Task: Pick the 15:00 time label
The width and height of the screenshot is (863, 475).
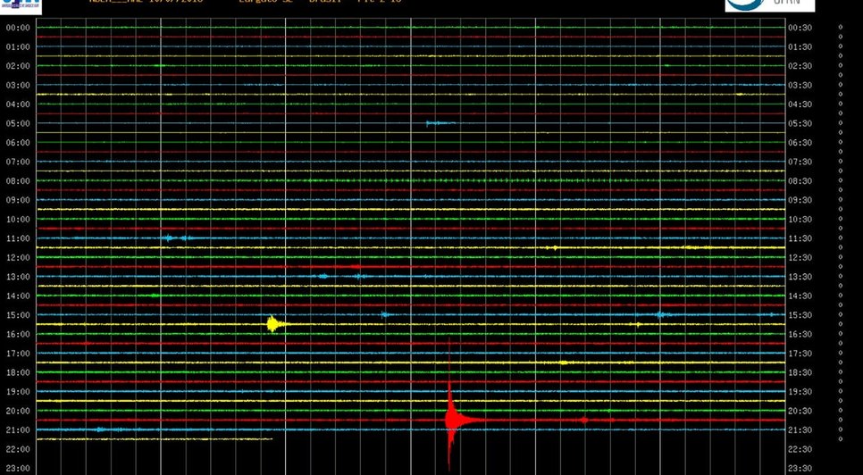Action: tap(18, 315)
